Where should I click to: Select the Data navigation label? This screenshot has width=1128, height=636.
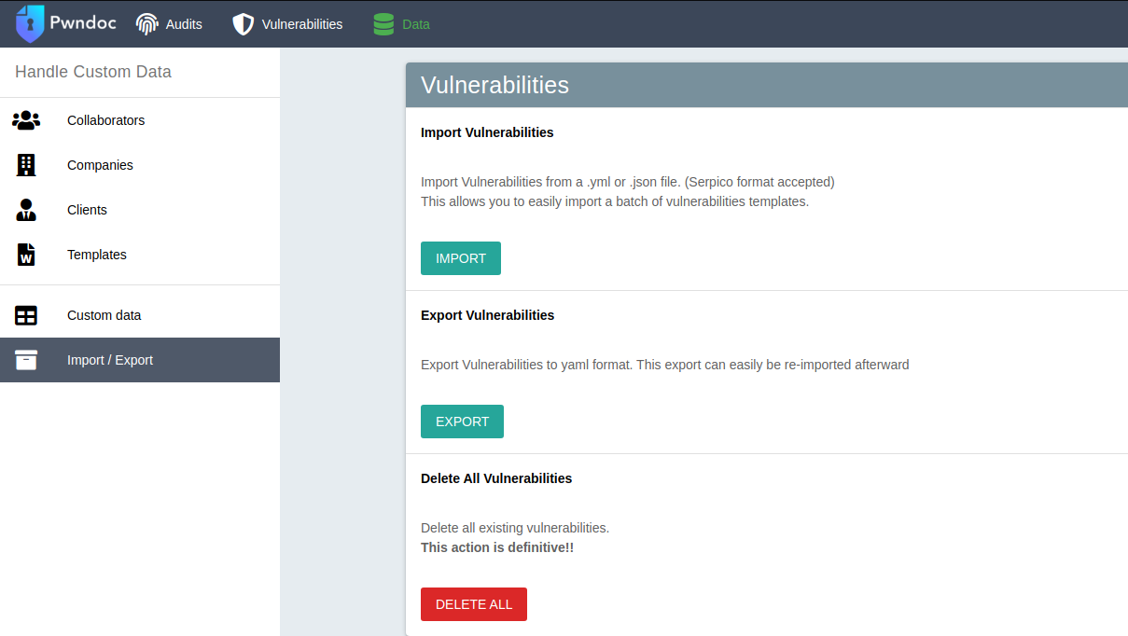pyautogui.click(x=416, y=24)
